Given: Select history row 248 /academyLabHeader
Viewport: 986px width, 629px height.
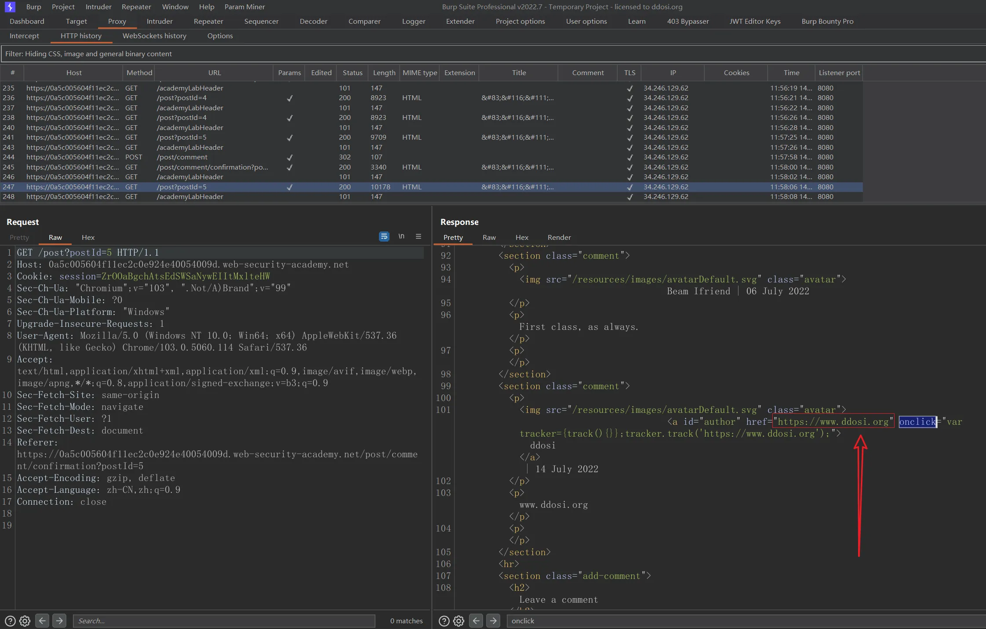Looking at the screenshot, I should point(431,197).
